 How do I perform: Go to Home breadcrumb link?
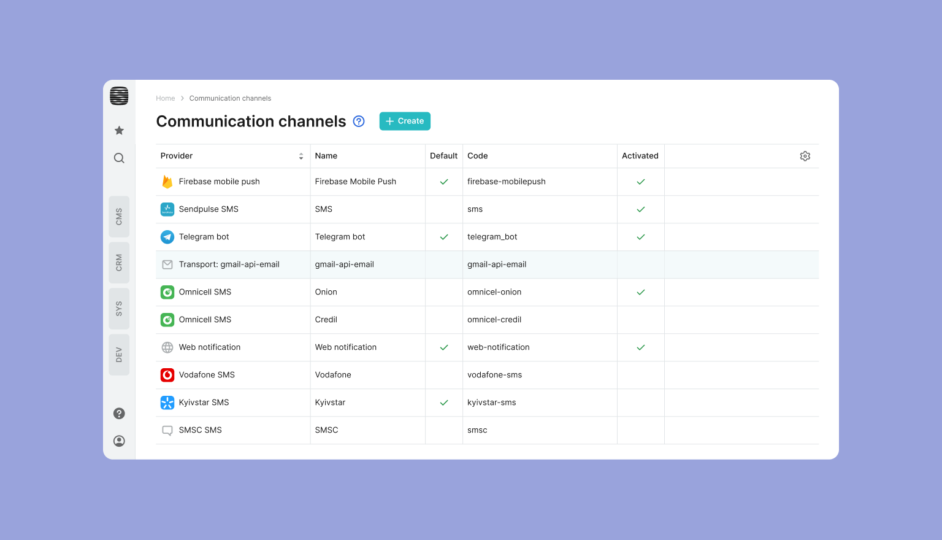[x=165, y=98]
